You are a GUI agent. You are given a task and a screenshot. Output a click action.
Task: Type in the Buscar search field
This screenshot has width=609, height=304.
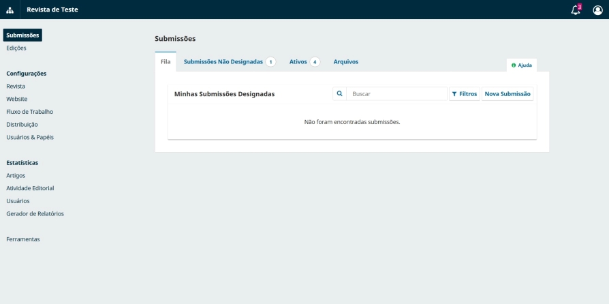coord(396,93)
